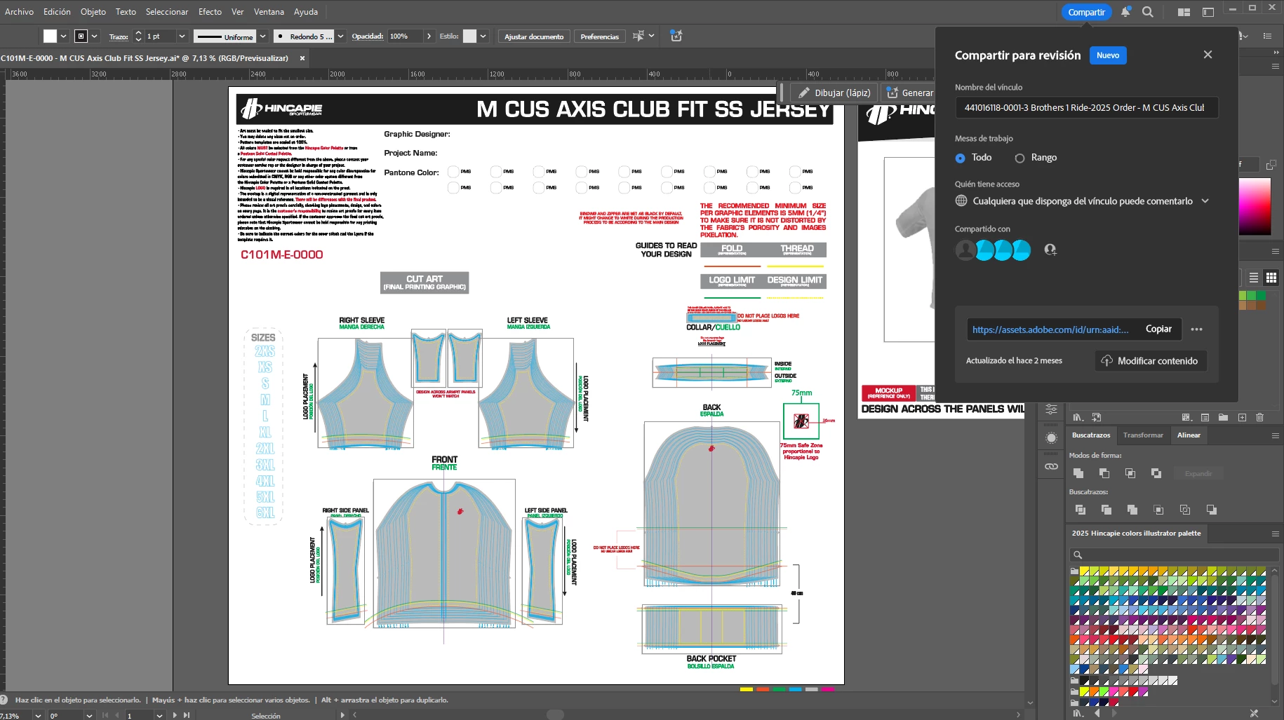Click the Trim pathfinder icon

(x=1106, y=510)
